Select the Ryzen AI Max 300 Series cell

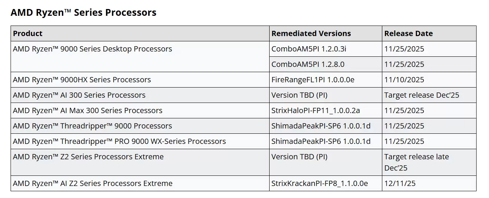coord(87,110)
